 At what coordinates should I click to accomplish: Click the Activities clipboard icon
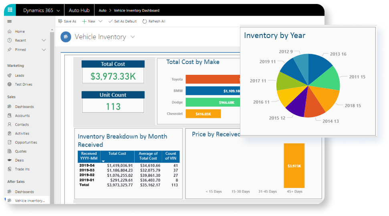pyautogui.click(x=10, y=133)
